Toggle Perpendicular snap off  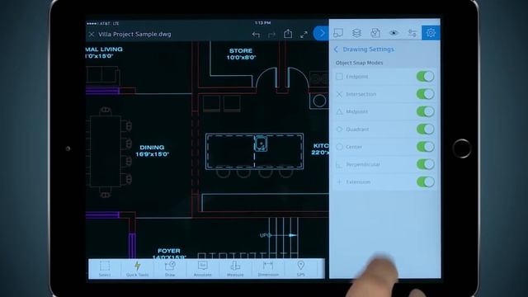[x=426, y=164]
